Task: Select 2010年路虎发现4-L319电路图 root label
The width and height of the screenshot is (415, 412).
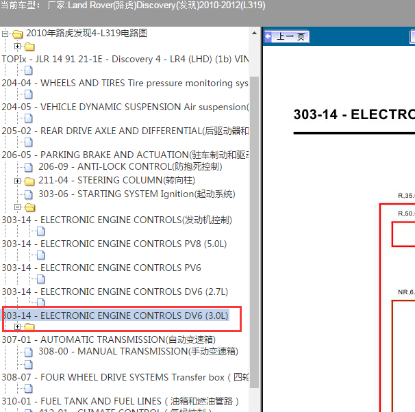Action: coord(86,34)
